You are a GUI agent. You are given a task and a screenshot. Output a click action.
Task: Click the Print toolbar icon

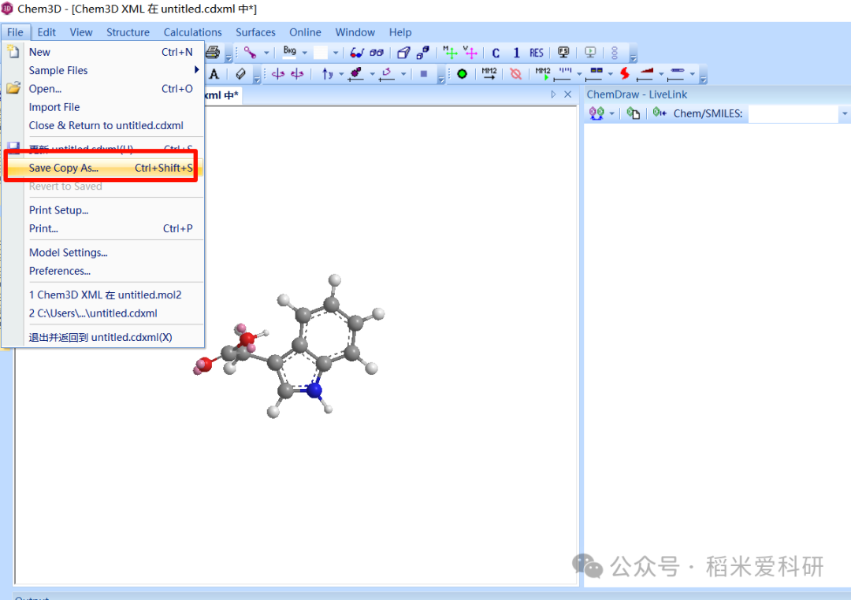click(213, 51)
